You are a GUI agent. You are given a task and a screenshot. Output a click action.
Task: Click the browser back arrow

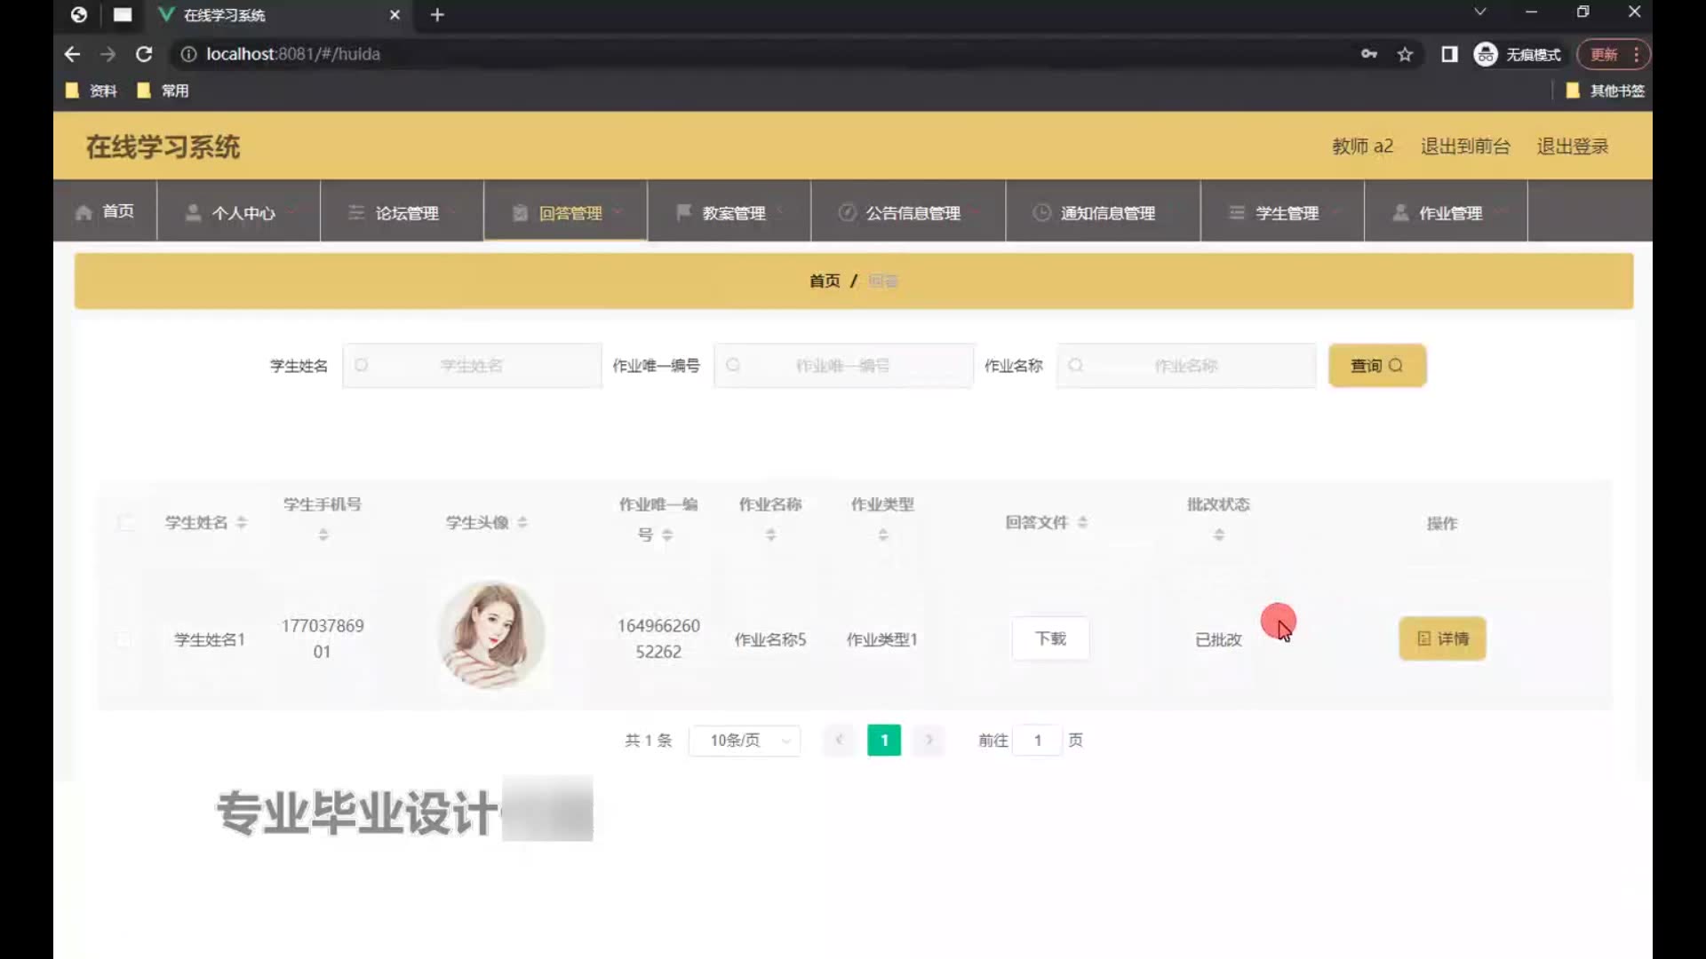pyautogui.click(x=72, y=54)
